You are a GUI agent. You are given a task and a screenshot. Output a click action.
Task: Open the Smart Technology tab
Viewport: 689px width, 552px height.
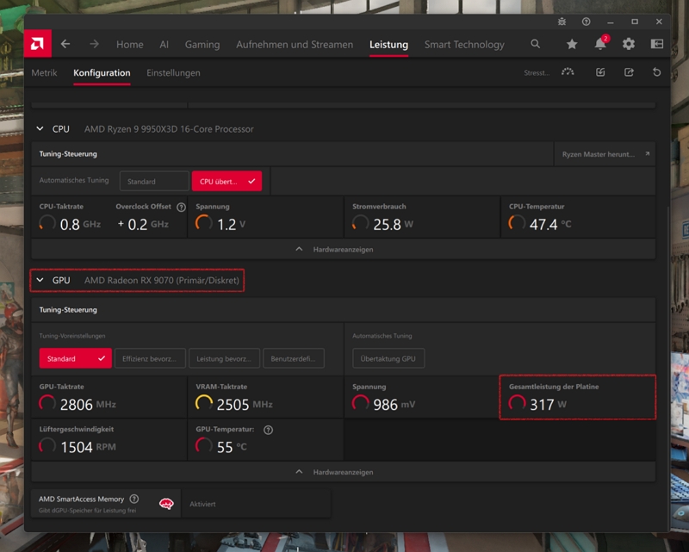[464, 45]
